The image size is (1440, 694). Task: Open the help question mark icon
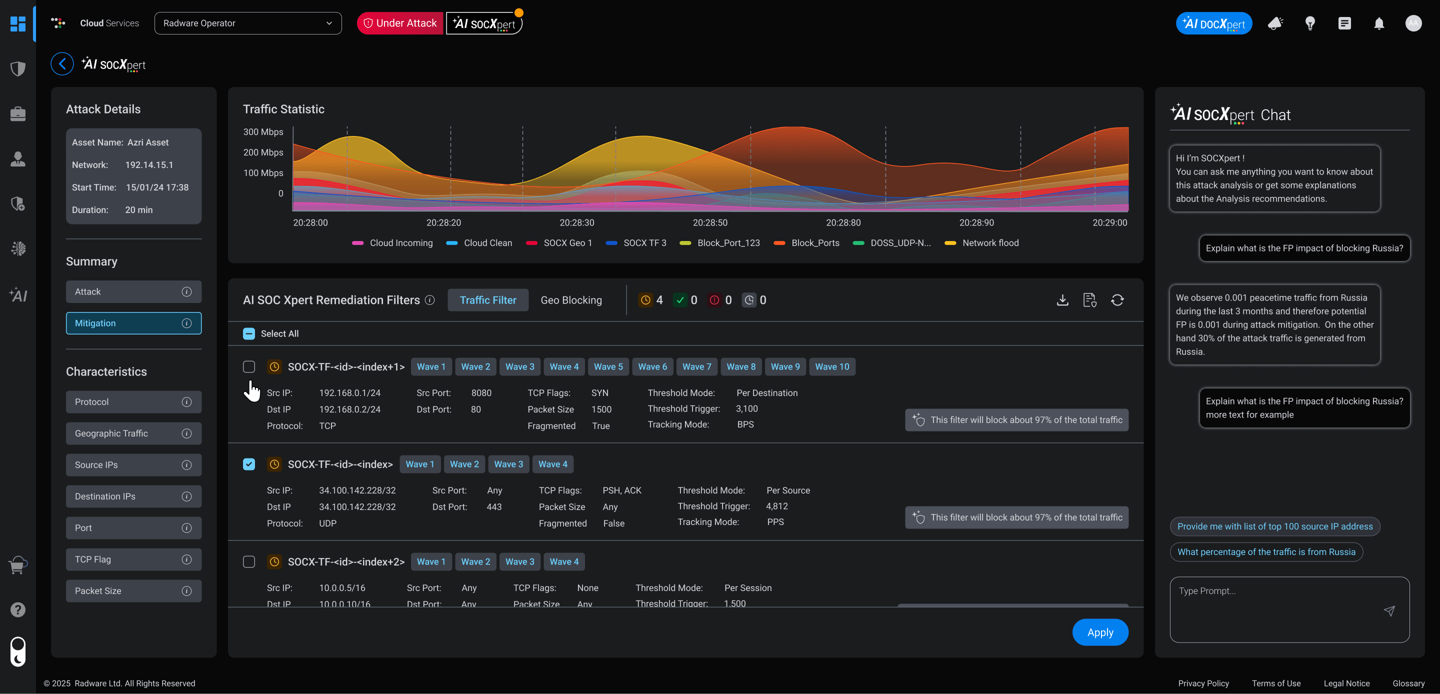(x=18, y=609)
